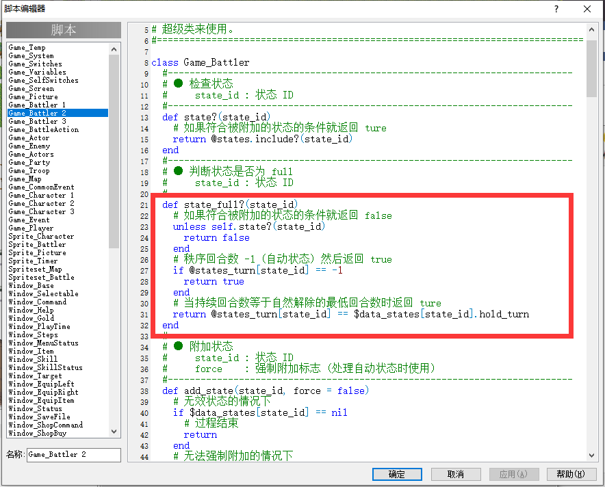
Task: Open Game_BattleAction script
Action: pos(44,129)
